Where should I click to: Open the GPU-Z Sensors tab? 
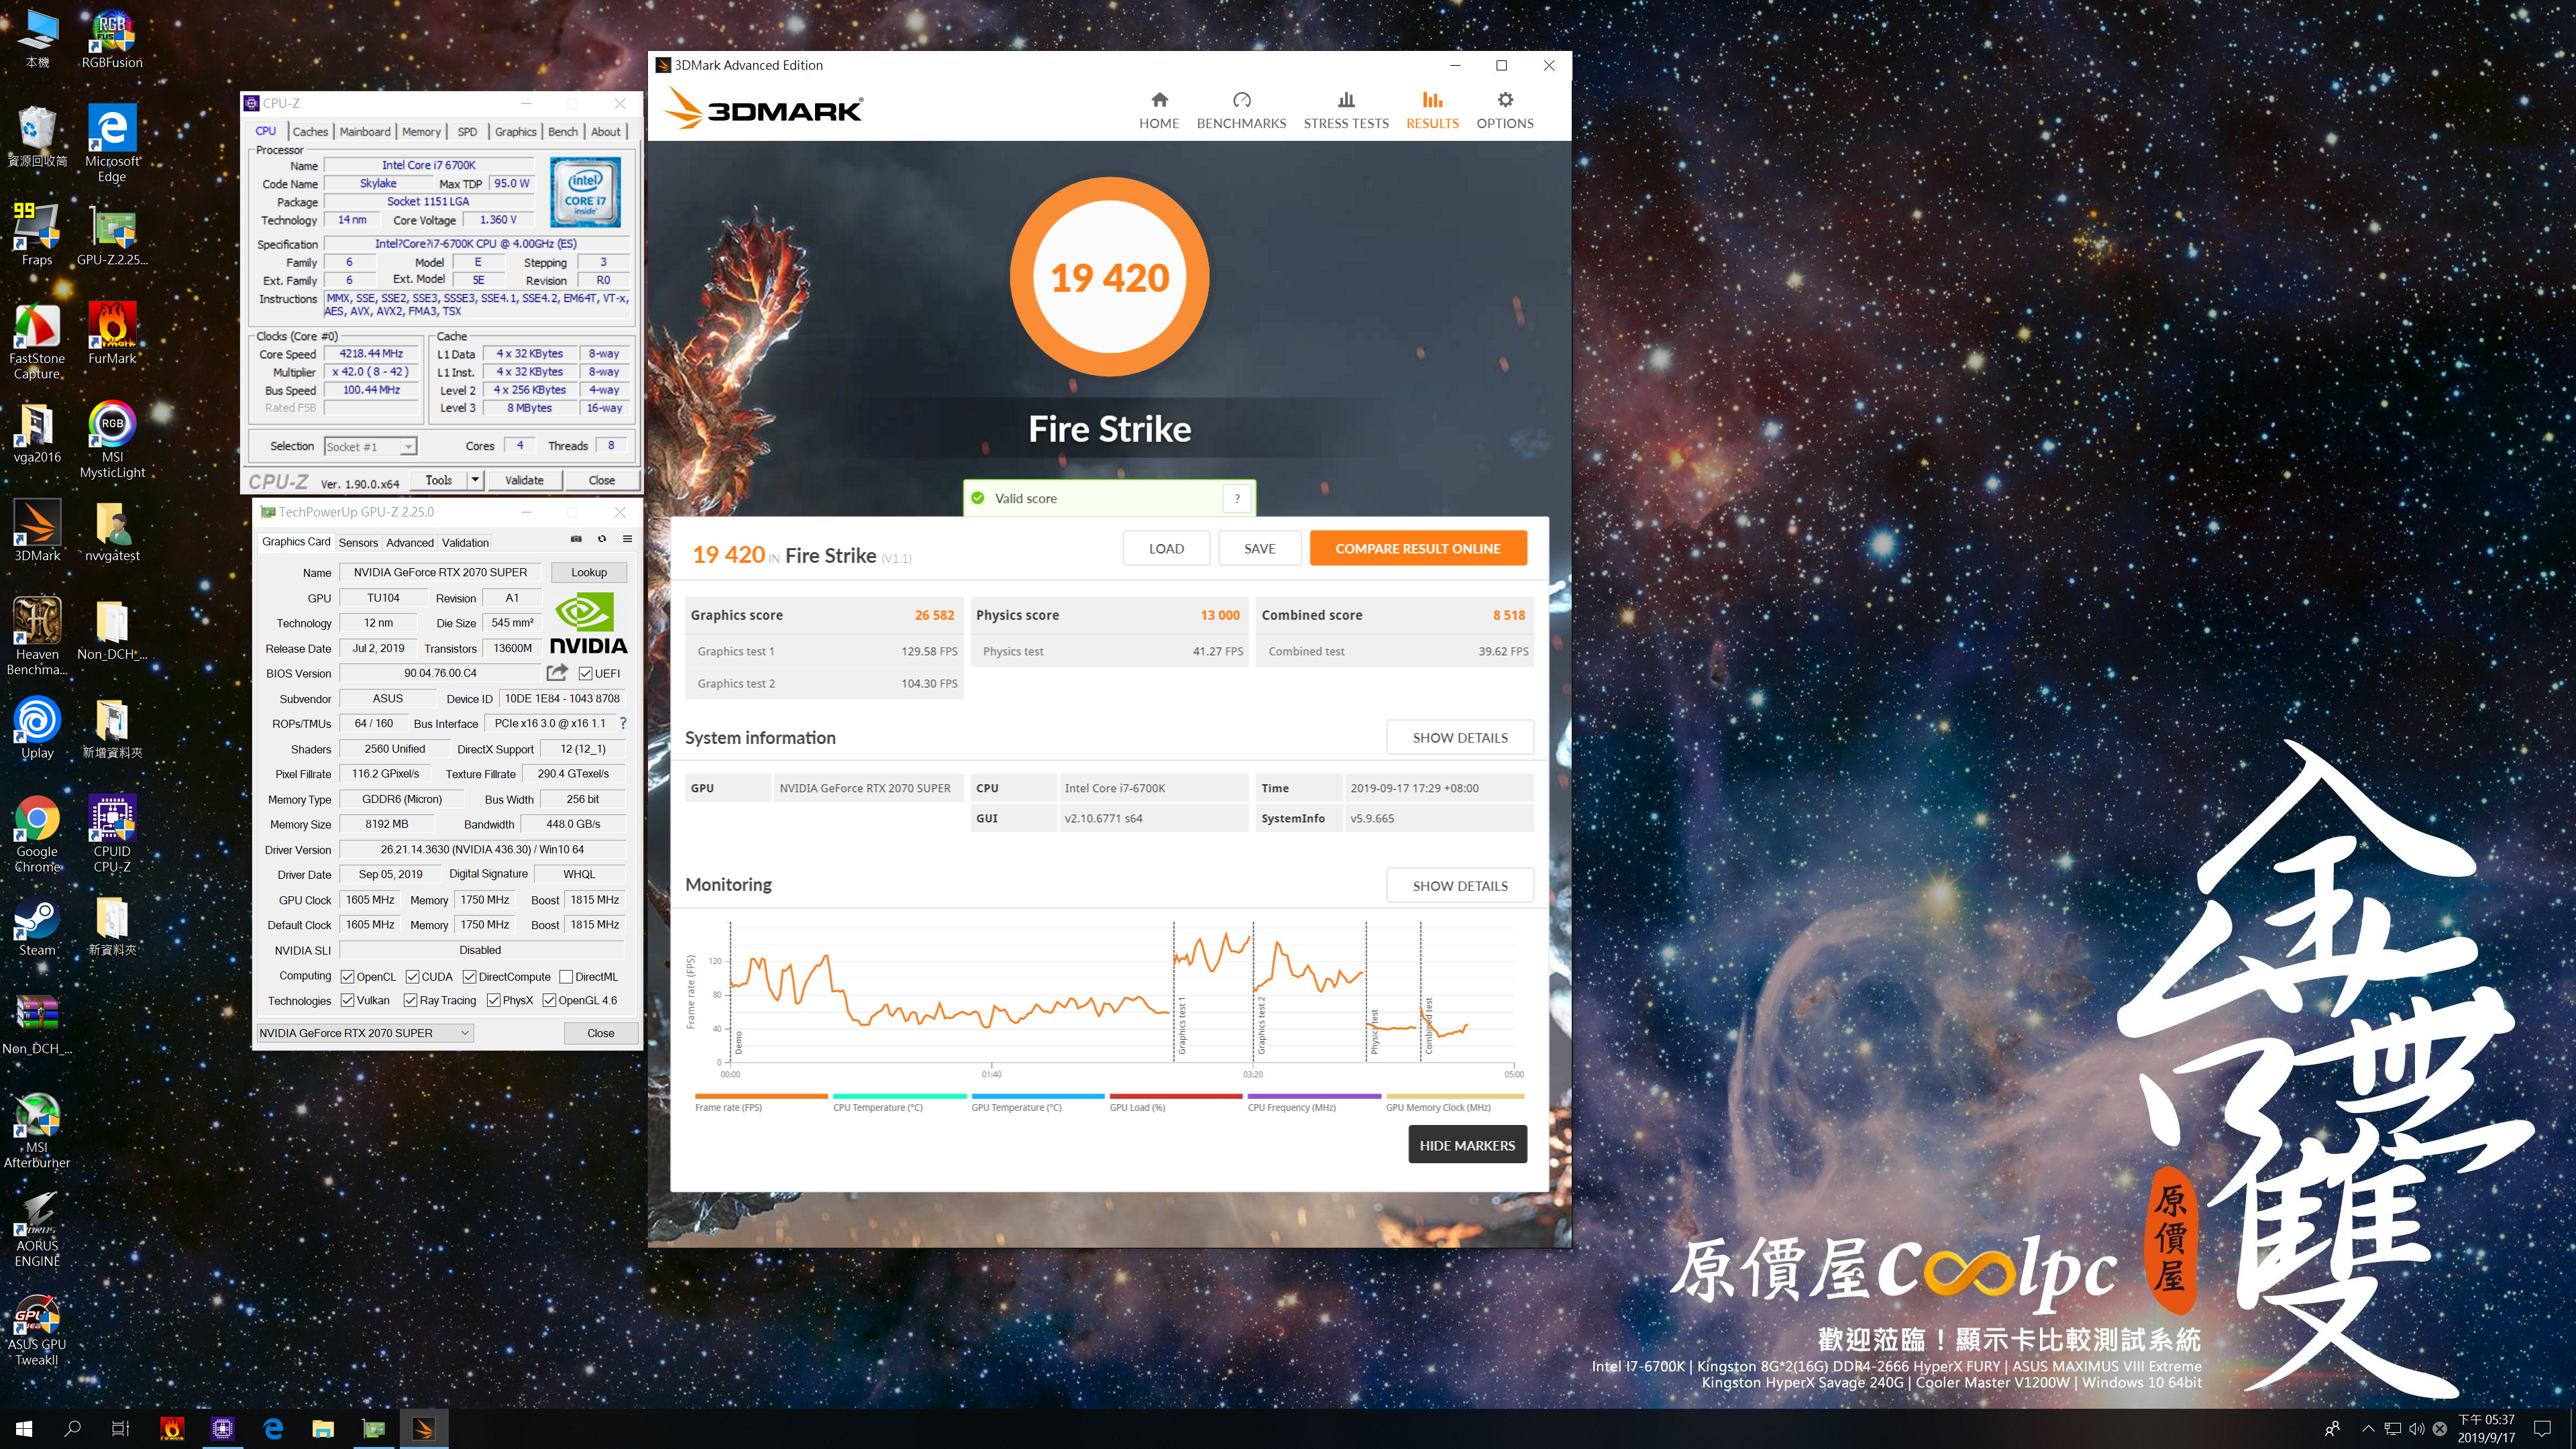pyautogui.click(x=358, y=543)
